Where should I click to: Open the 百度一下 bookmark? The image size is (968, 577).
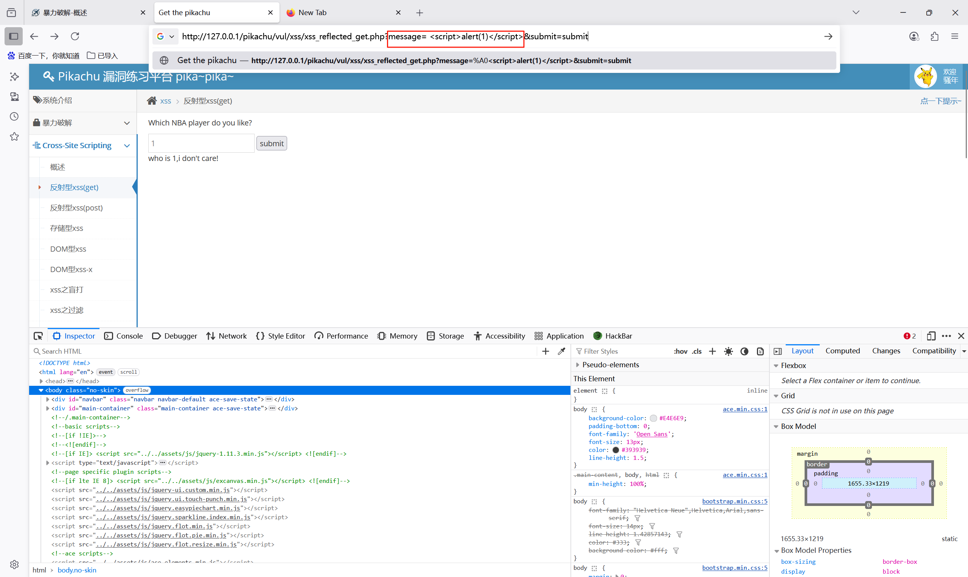[x=43, y=56]
